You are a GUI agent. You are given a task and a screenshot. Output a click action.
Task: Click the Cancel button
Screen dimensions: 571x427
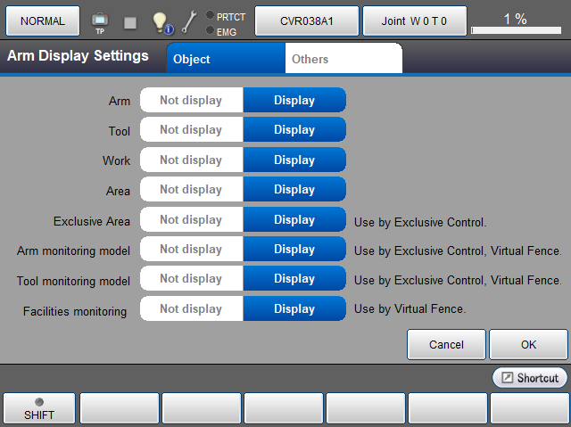tap(446, 344)
